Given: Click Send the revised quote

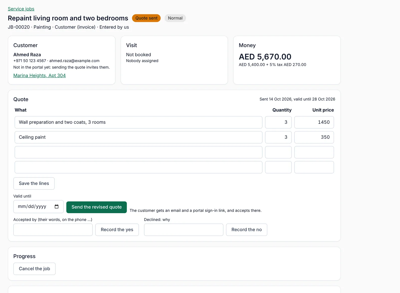Looking at the screenshot, I should click(96, 207).
